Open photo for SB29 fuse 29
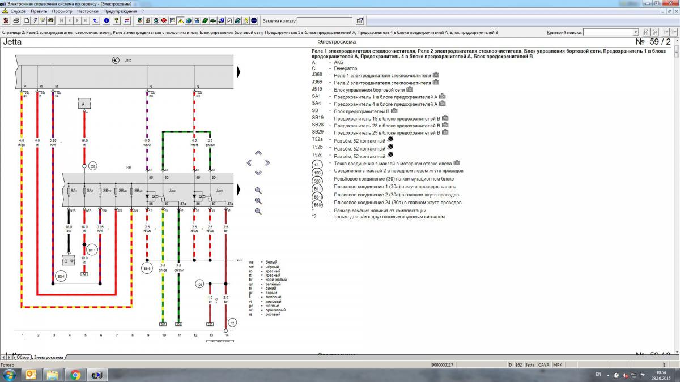This screenshot has width=680, height=382. pyautogui.click(x=445, y=132)
